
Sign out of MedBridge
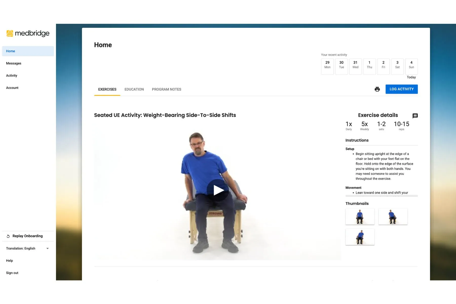12,273
